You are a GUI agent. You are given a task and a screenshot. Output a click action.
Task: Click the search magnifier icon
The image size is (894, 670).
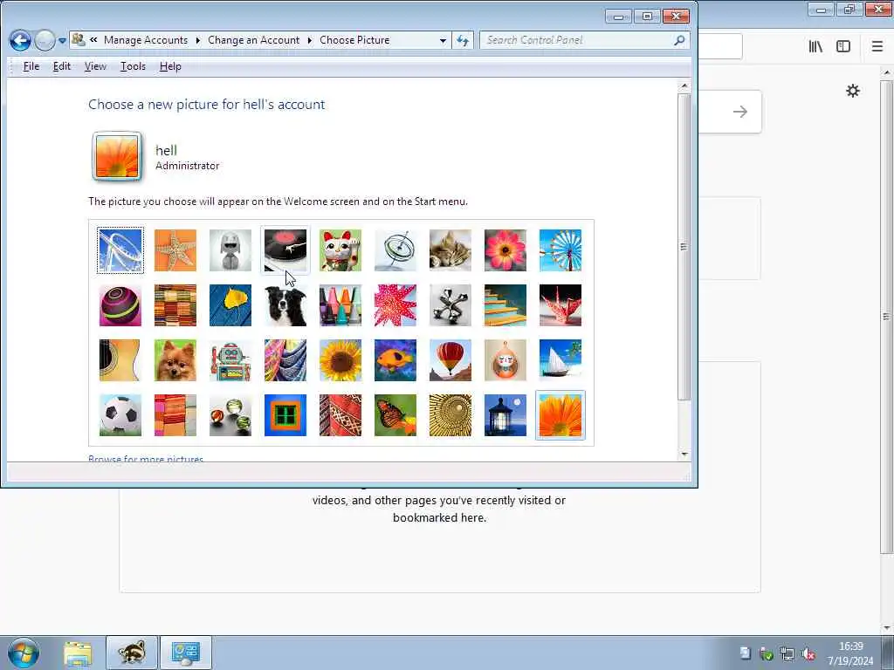(679, 40)
